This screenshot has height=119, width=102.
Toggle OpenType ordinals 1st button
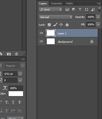point(13,111)
